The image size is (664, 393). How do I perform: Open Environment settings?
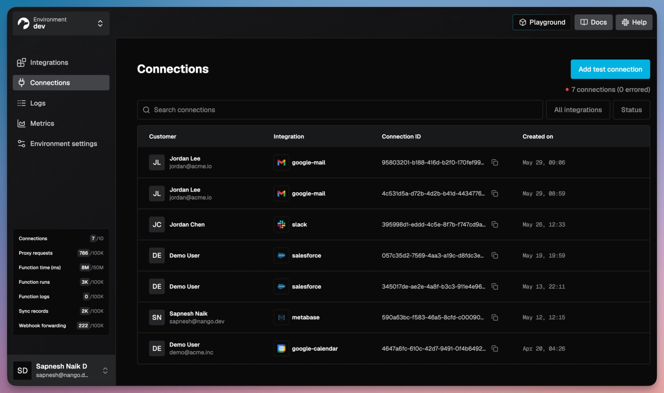tap(61, 143)
